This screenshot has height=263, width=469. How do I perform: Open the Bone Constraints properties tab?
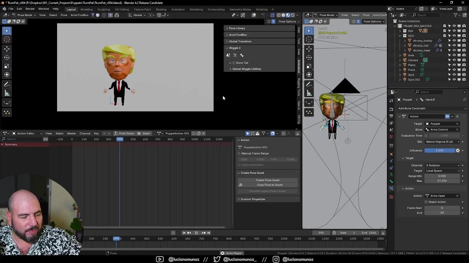[391, 188]
